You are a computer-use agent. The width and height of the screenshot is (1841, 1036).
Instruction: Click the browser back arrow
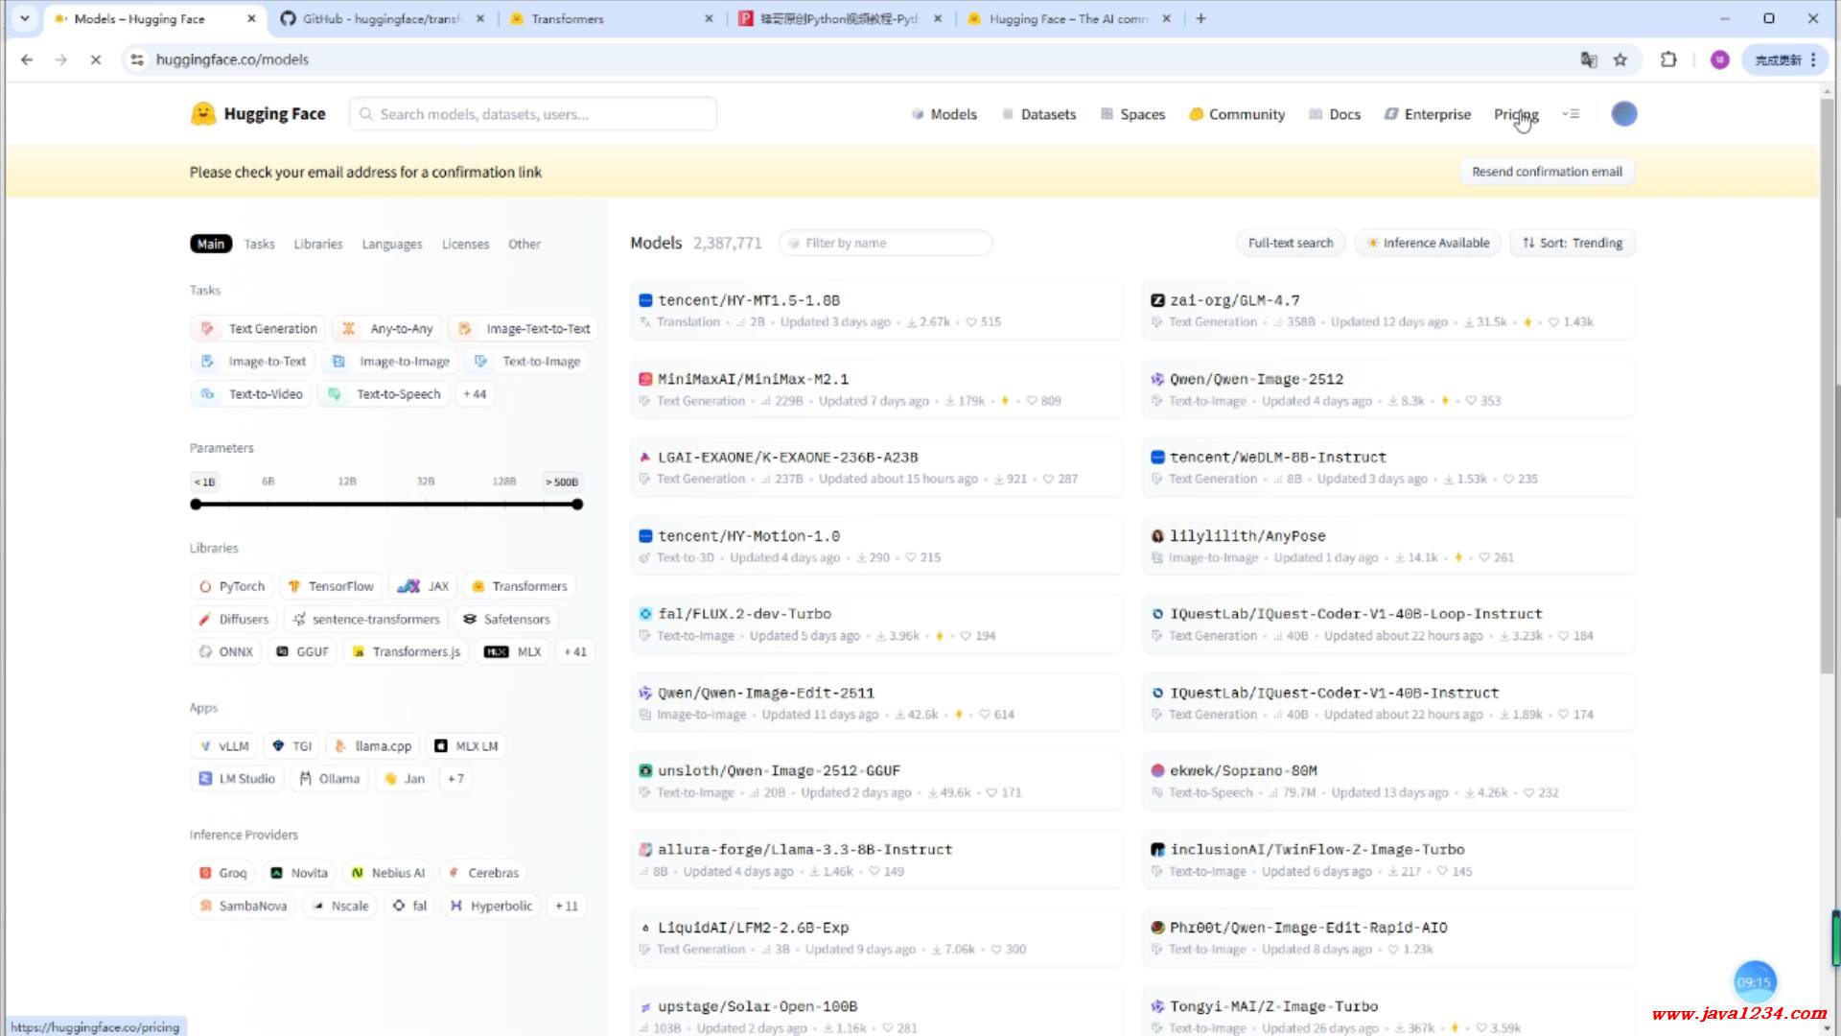click(x=27, y=59)
